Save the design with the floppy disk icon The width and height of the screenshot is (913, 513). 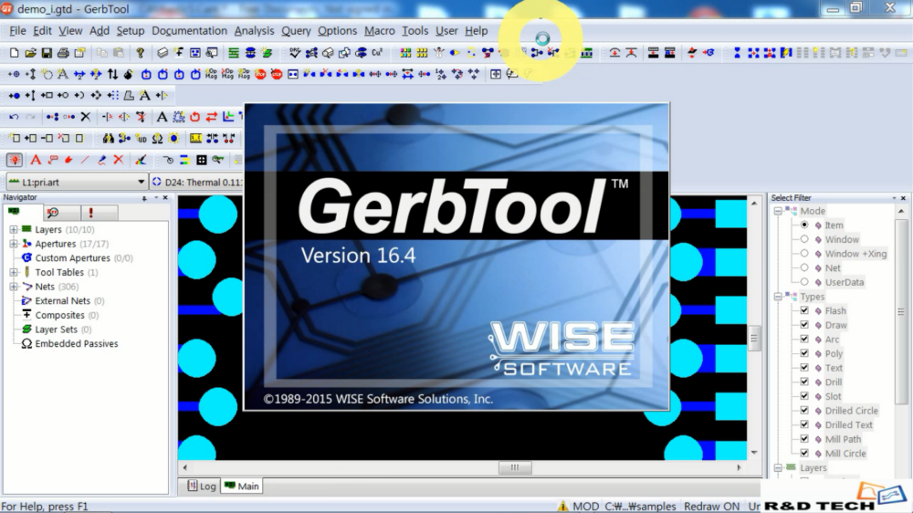(47, 53)
